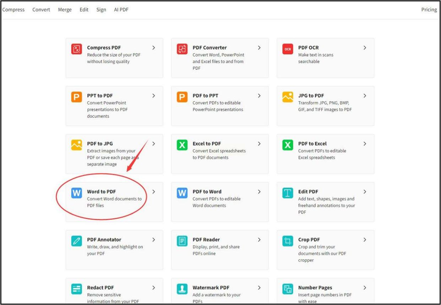Open the Compress PDF title link
The image size is (441, 305).
tap(104, 48)
